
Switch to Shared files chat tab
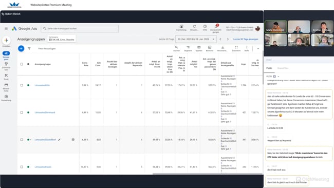[x=283, y=68]
